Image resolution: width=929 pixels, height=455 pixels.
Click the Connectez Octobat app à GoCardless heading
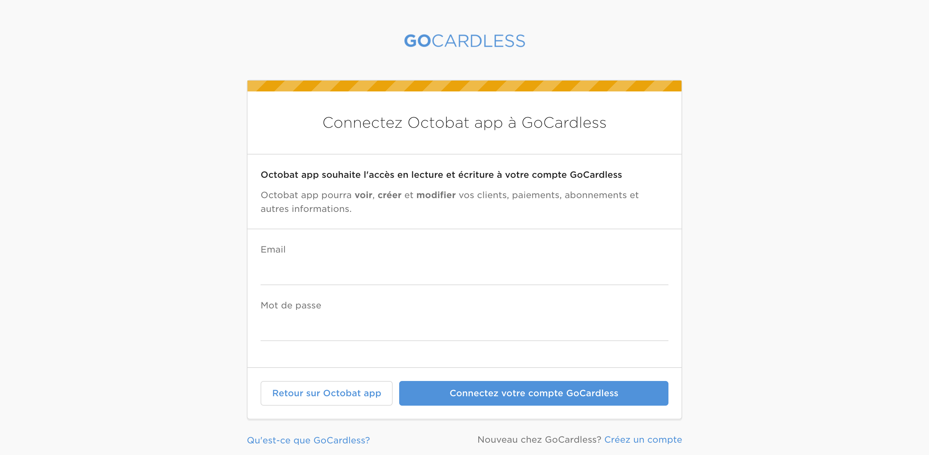(x=464, y=123)
